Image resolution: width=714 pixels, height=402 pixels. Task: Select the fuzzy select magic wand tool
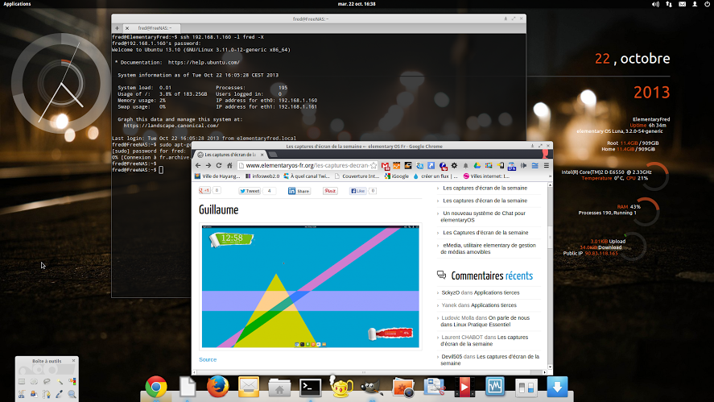point(60,382)
